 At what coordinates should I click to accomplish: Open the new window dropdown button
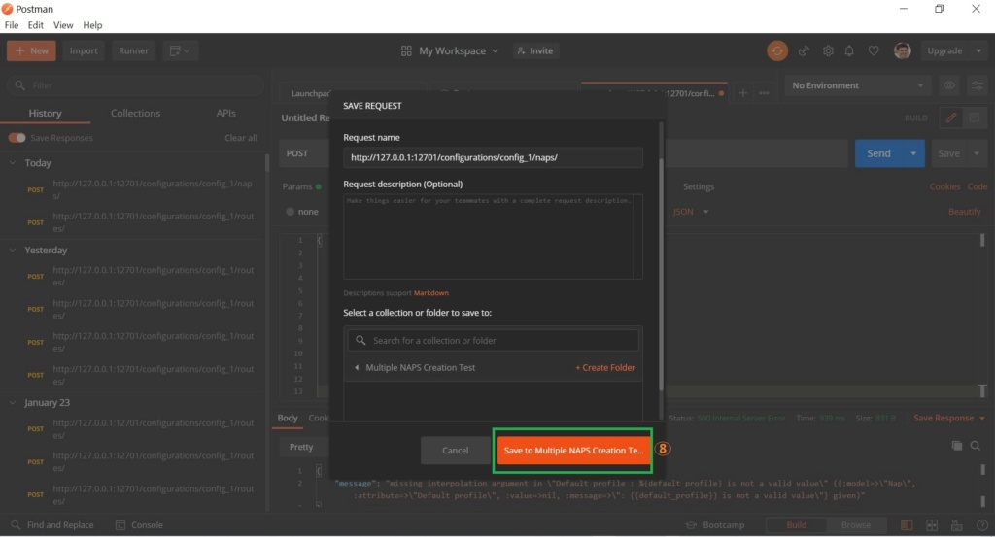180,50
